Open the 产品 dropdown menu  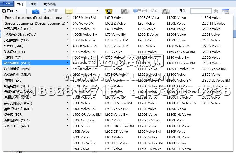10,11
